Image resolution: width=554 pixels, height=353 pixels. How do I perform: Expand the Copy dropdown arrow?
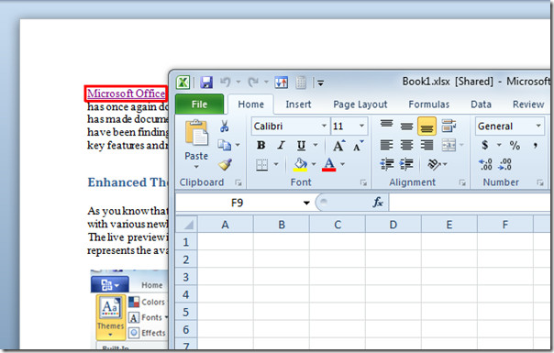[x=238, y=145]
